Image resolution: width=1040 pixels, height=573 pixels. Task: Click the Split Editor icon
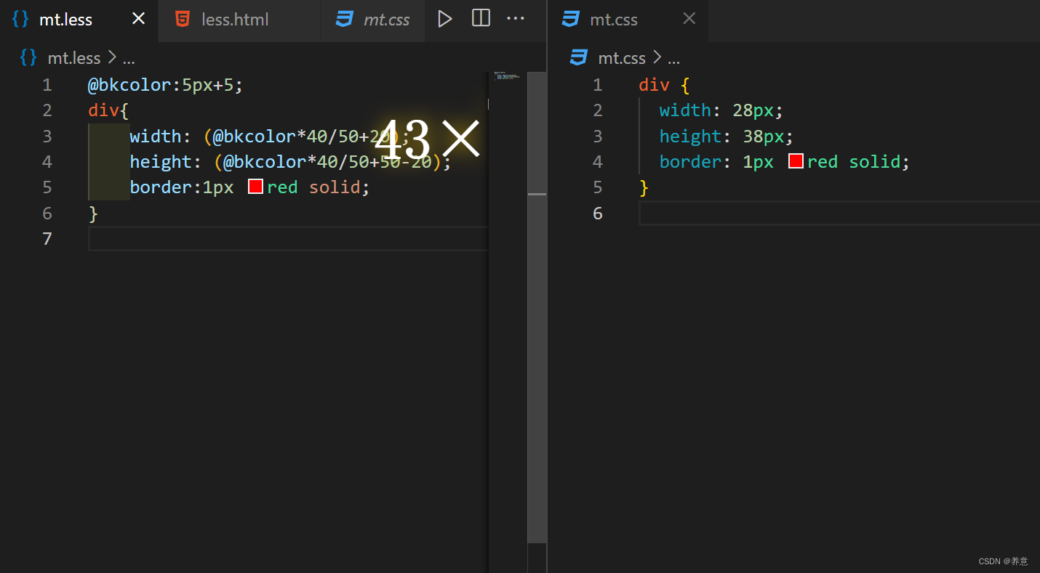tap(481, 19)
